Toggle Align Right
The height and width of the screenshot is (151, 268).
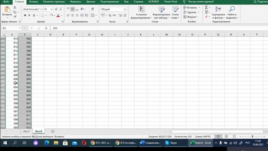click(77, 16)
